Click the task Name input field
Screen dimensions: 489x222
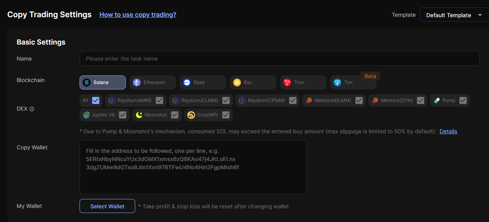(x=280, y=59)
